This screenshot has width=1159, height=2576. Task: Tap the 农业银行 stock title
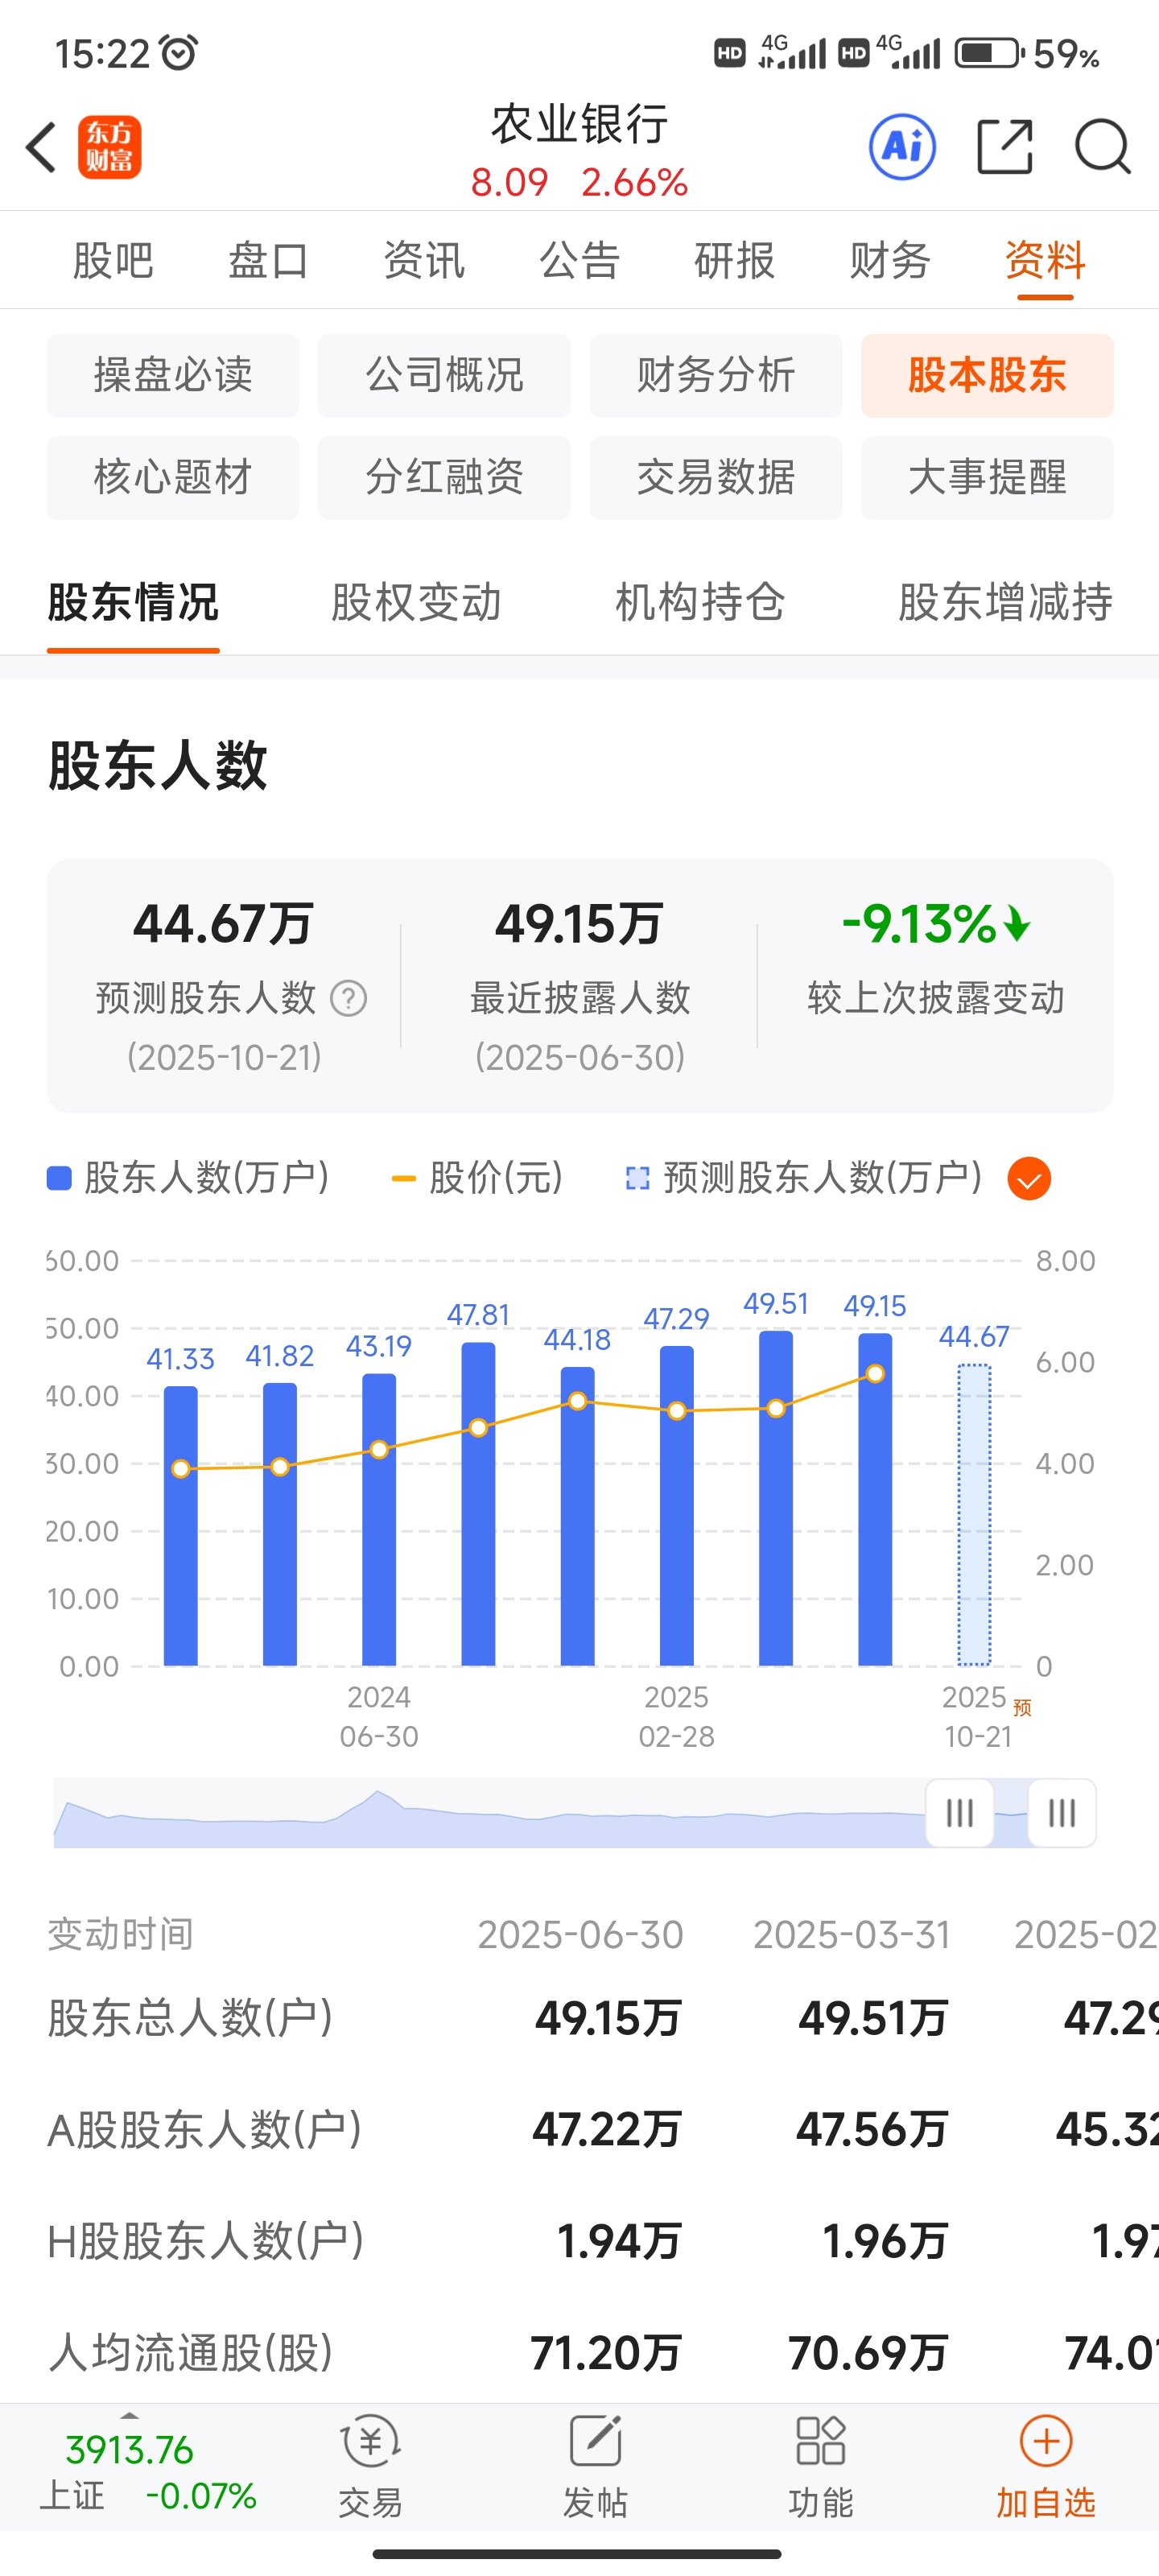tap(579, 124)
